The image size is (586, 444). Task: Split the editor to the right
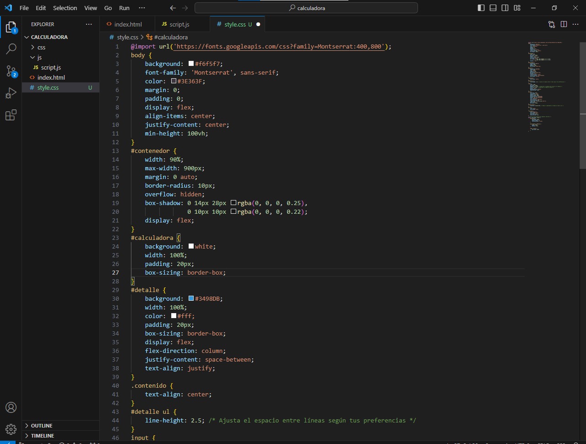tap(564, 24)
